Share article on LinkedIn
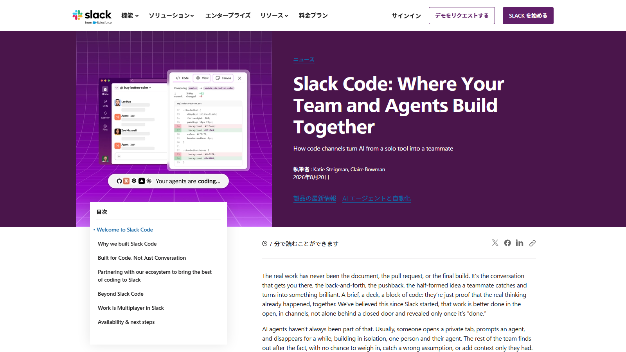The width and height of the screenshot is (626, 352). (x=520, y=243)
